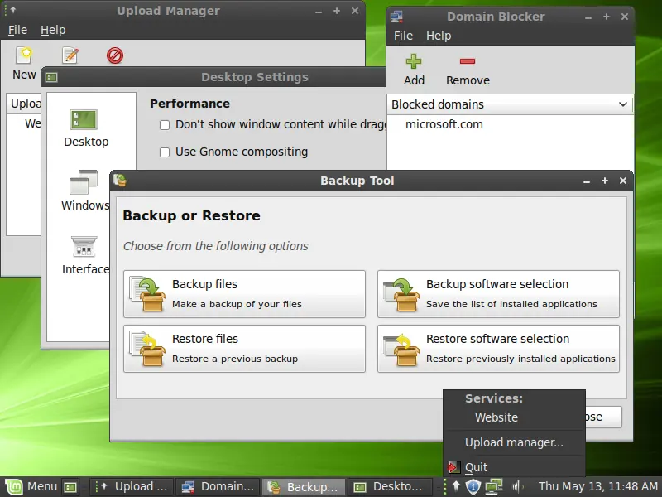Click the partially hidden Close button in Backup Tool
Image resolution: width=662 pixels, height=497 pixels.
604,417
